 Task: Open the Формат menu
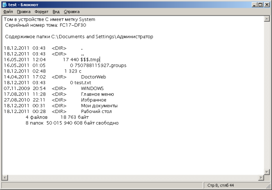(41, 12)
